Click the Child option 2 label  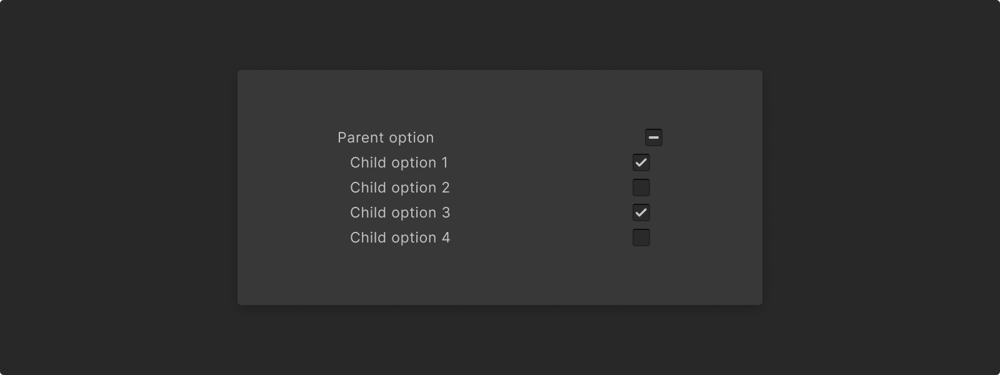(399, 187)
